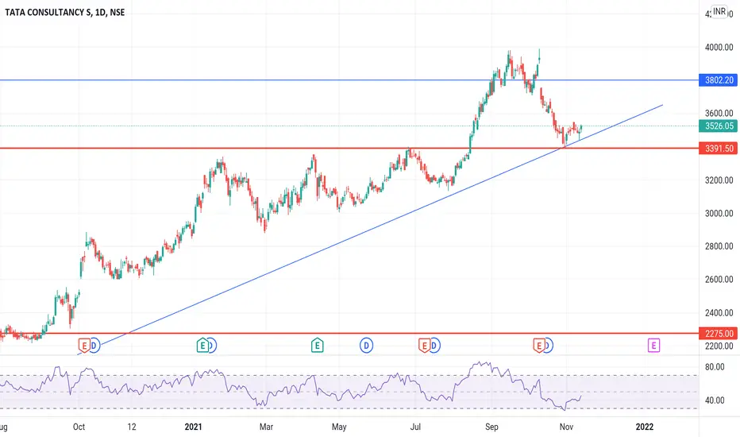The height and width of the screenshot is (437, 740).
Task: Click the 2800.00 price axis label
Action: (719, 246)
